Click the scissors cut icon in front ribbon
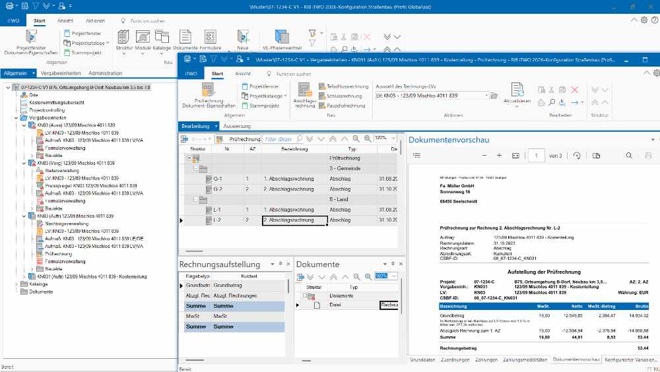This screenshot has height=372, width=660. pos(551,90)
